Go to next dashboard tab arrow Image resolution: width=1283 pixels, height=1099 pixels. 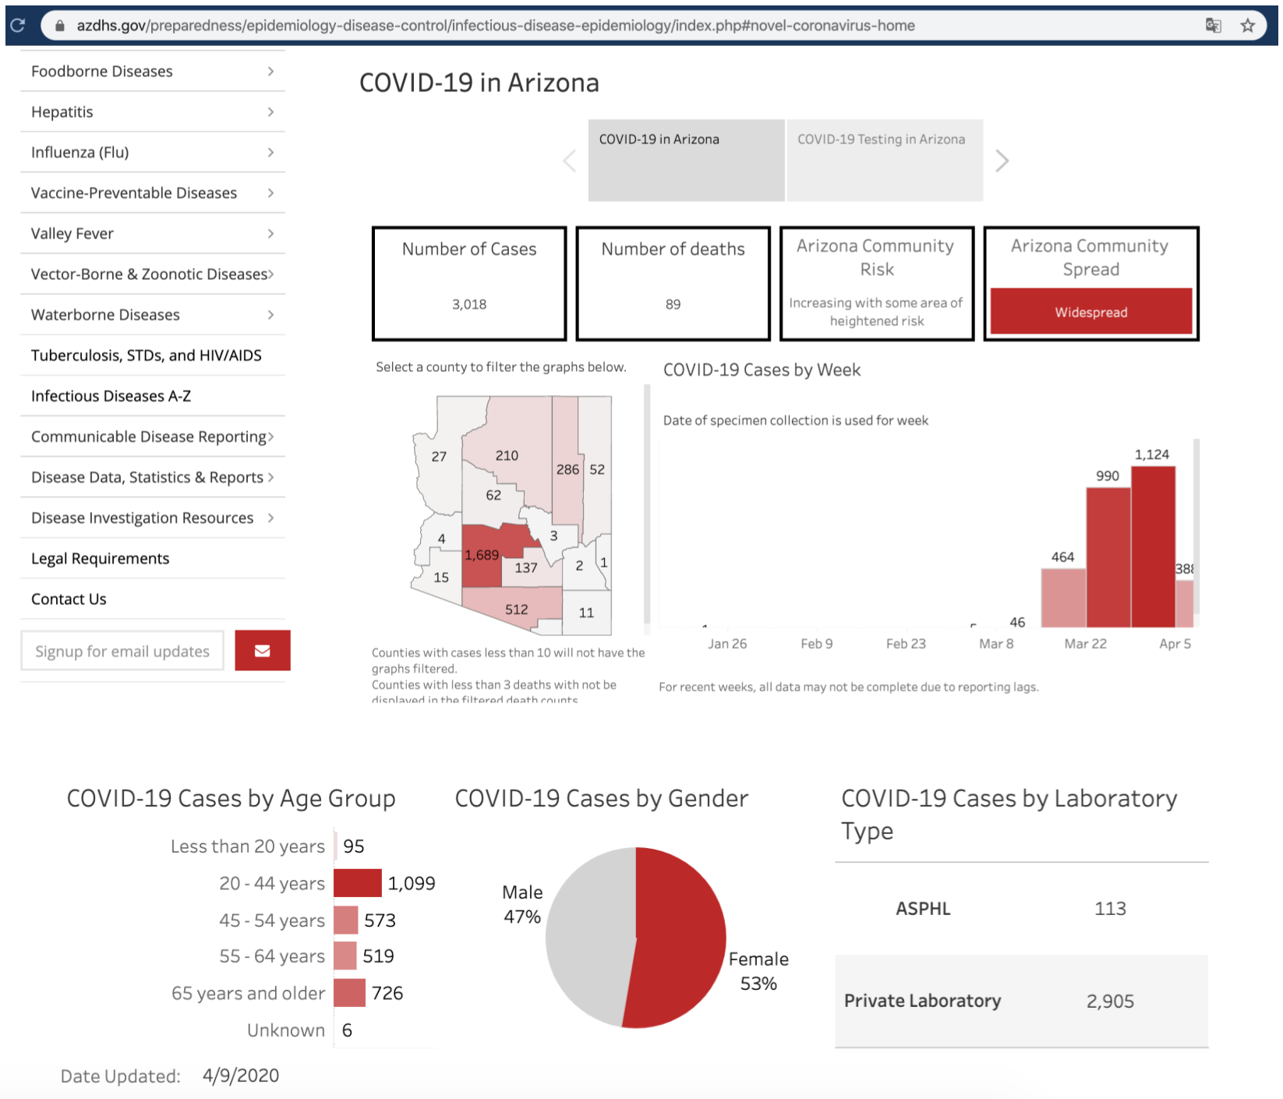(x=1002, y=161)
